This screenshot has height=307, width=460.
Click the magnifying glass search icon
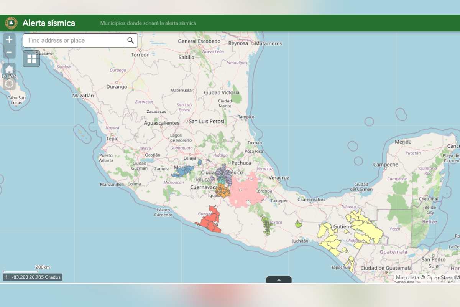tap(131, 40)
